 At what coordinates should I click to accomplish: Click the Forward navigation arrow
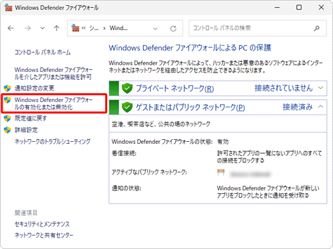tap(27, 28)
